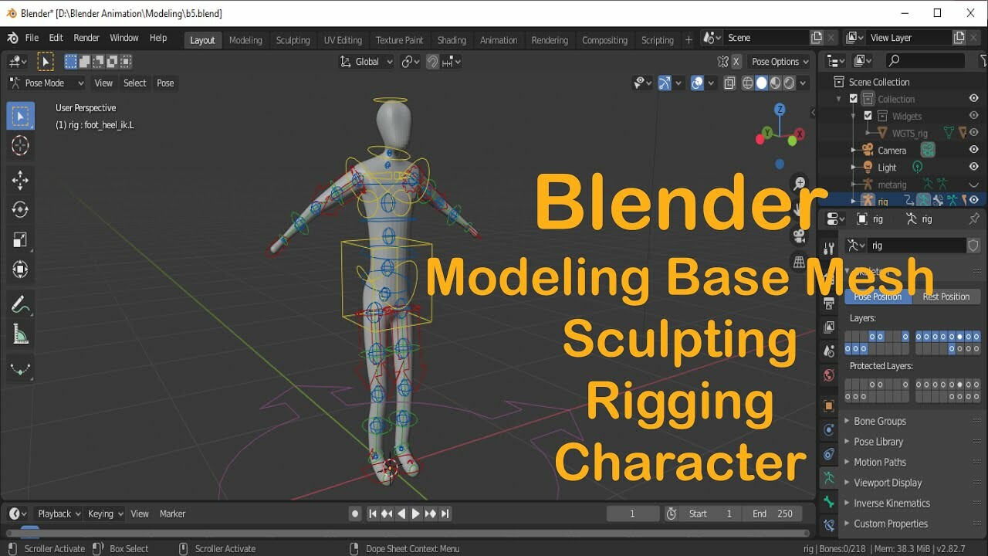Open the Object properties tab (orange square)
The image size is (988, 556).
[829, 405]
